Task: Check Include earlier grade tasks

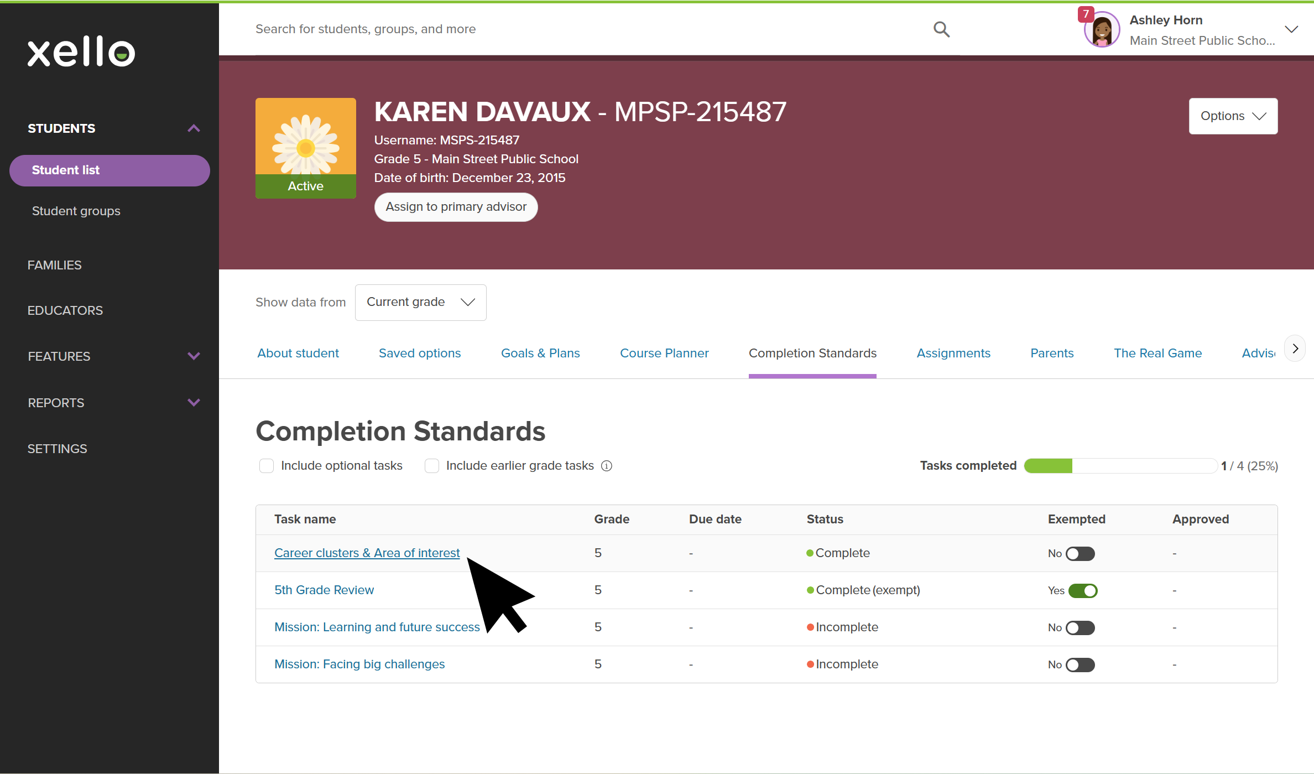Action: point(432,466)
